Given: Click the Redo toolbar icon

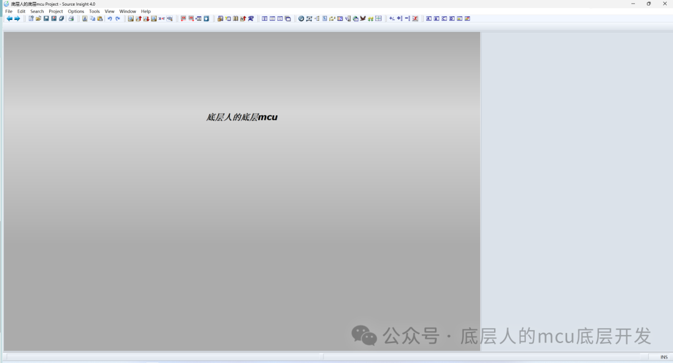Looking at the screenshot, I should click(x=117, y=19).
